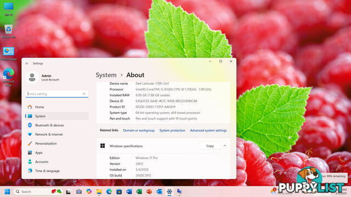Open Apps settings
Screen dimensions: 351x197
(x=57, y=153)
